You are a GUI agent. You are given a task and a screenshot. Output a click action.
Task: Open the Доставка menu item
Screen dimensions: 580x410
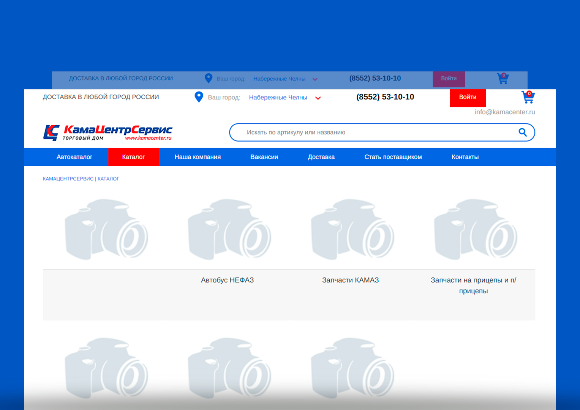coord(321,157)
